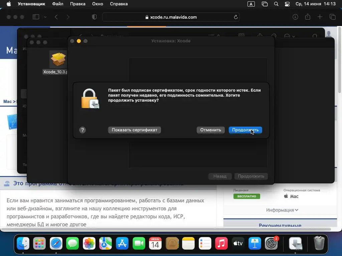Click the Safari horizontal scrollbar
The width and height of the screenshot is (342, 256).
tap(166, 229)
